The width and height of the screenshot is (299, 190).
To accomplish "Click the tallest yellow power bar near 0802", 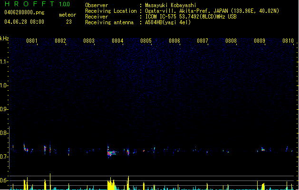I will (50, 181).
